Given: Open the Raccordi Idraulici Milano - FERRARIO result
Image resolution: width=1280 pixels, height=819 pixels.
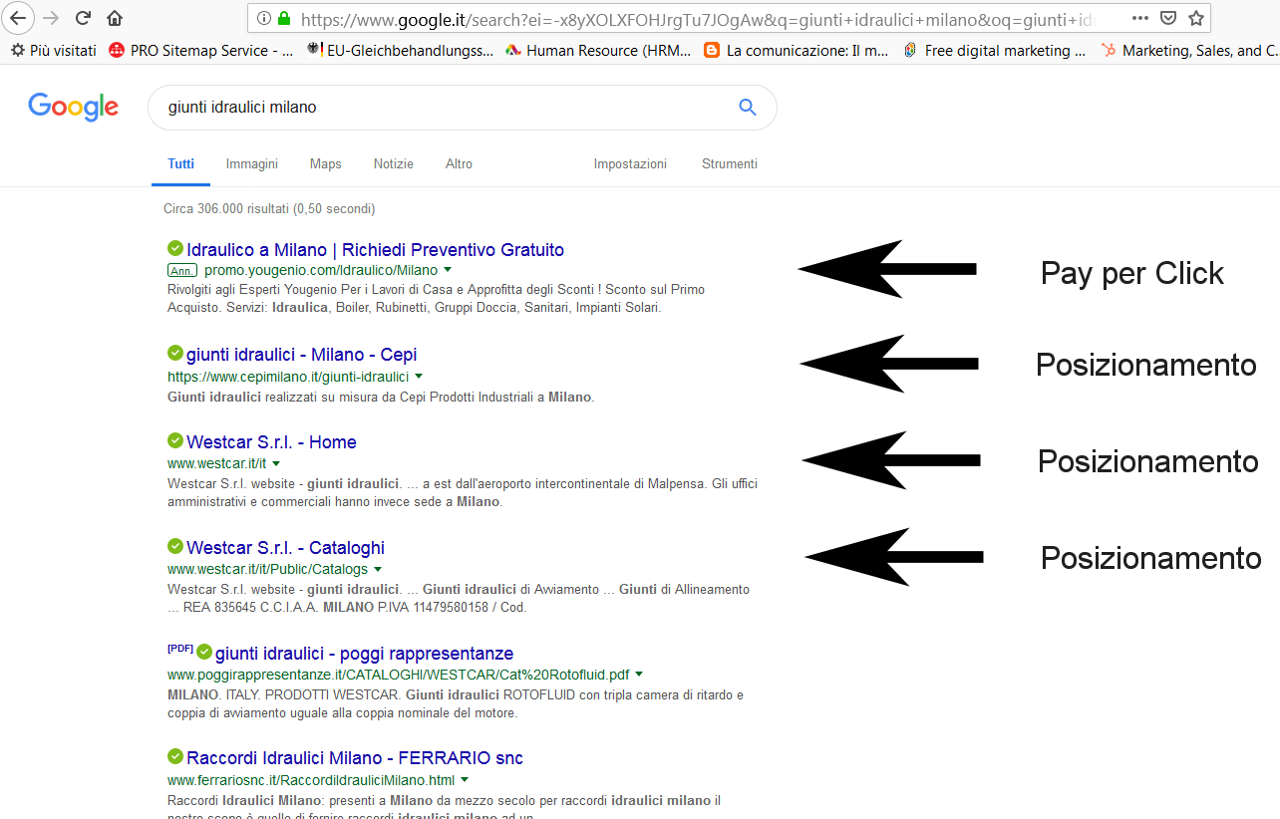Looking at the screenshot, I should [355, 757].
